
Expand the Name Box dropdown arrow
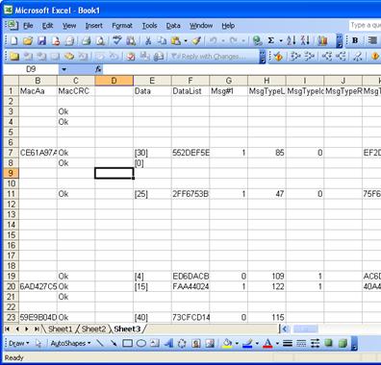coord(63,69)
